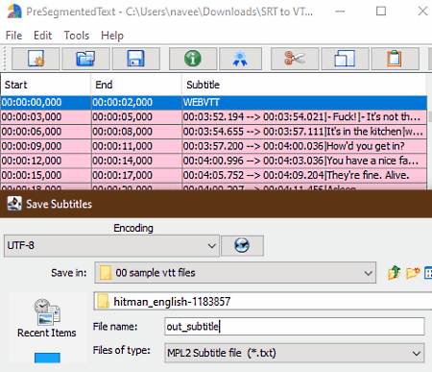Screen dimensions: 432x372
Task: Click the Start column header
Action: click(x=46, y=85)
